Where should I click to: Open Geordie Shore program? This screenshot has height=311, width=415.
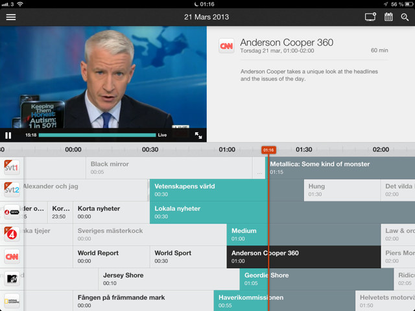click(x=316, y=279)
